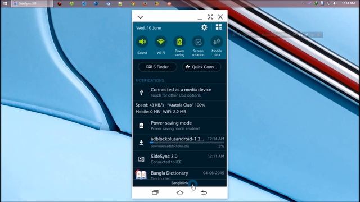Click the SideSync 3.0 taskbar button
This screenshot has height=202, width=360.
pos(32,3)
